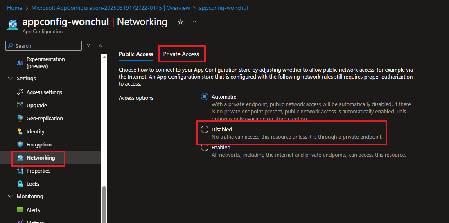Go to Home breadcrumb link

[x=15, y=8]
